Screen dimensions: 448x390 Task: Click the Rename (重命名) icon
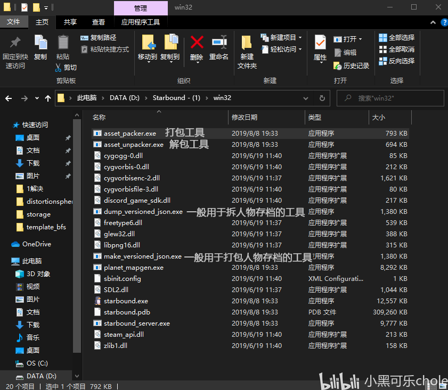pos(219,43)
